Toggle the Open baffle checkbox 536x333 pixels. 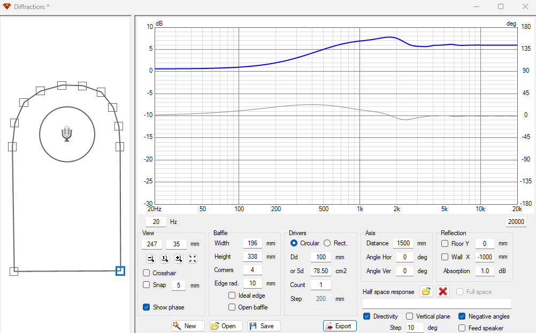tap(232, 307)
